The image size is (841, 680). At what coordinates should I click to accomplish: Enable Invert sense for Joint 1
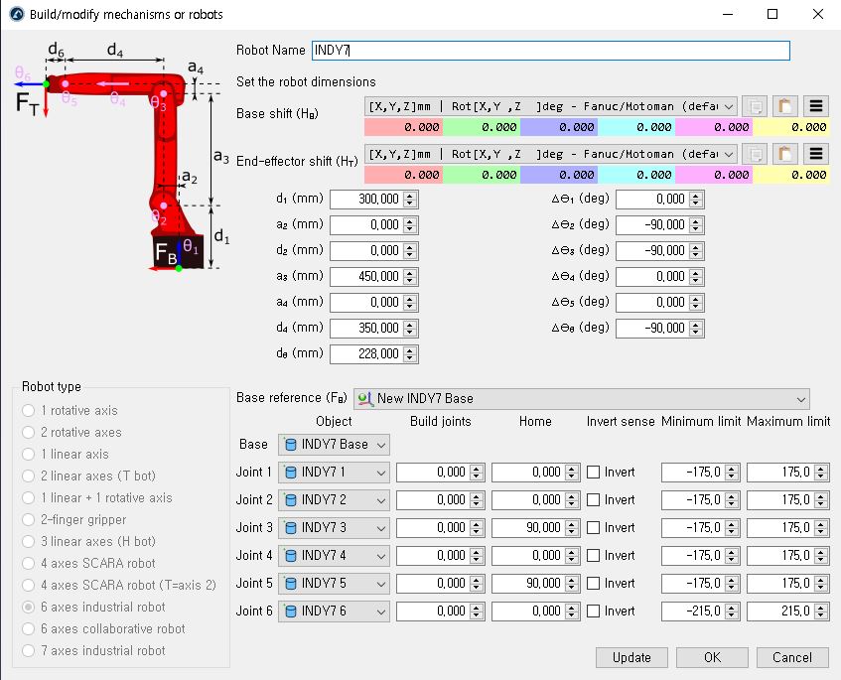[594, 473]
